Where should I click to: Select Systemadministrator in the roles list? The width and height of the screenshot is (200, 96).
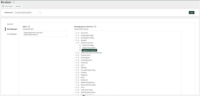point(31,35)
